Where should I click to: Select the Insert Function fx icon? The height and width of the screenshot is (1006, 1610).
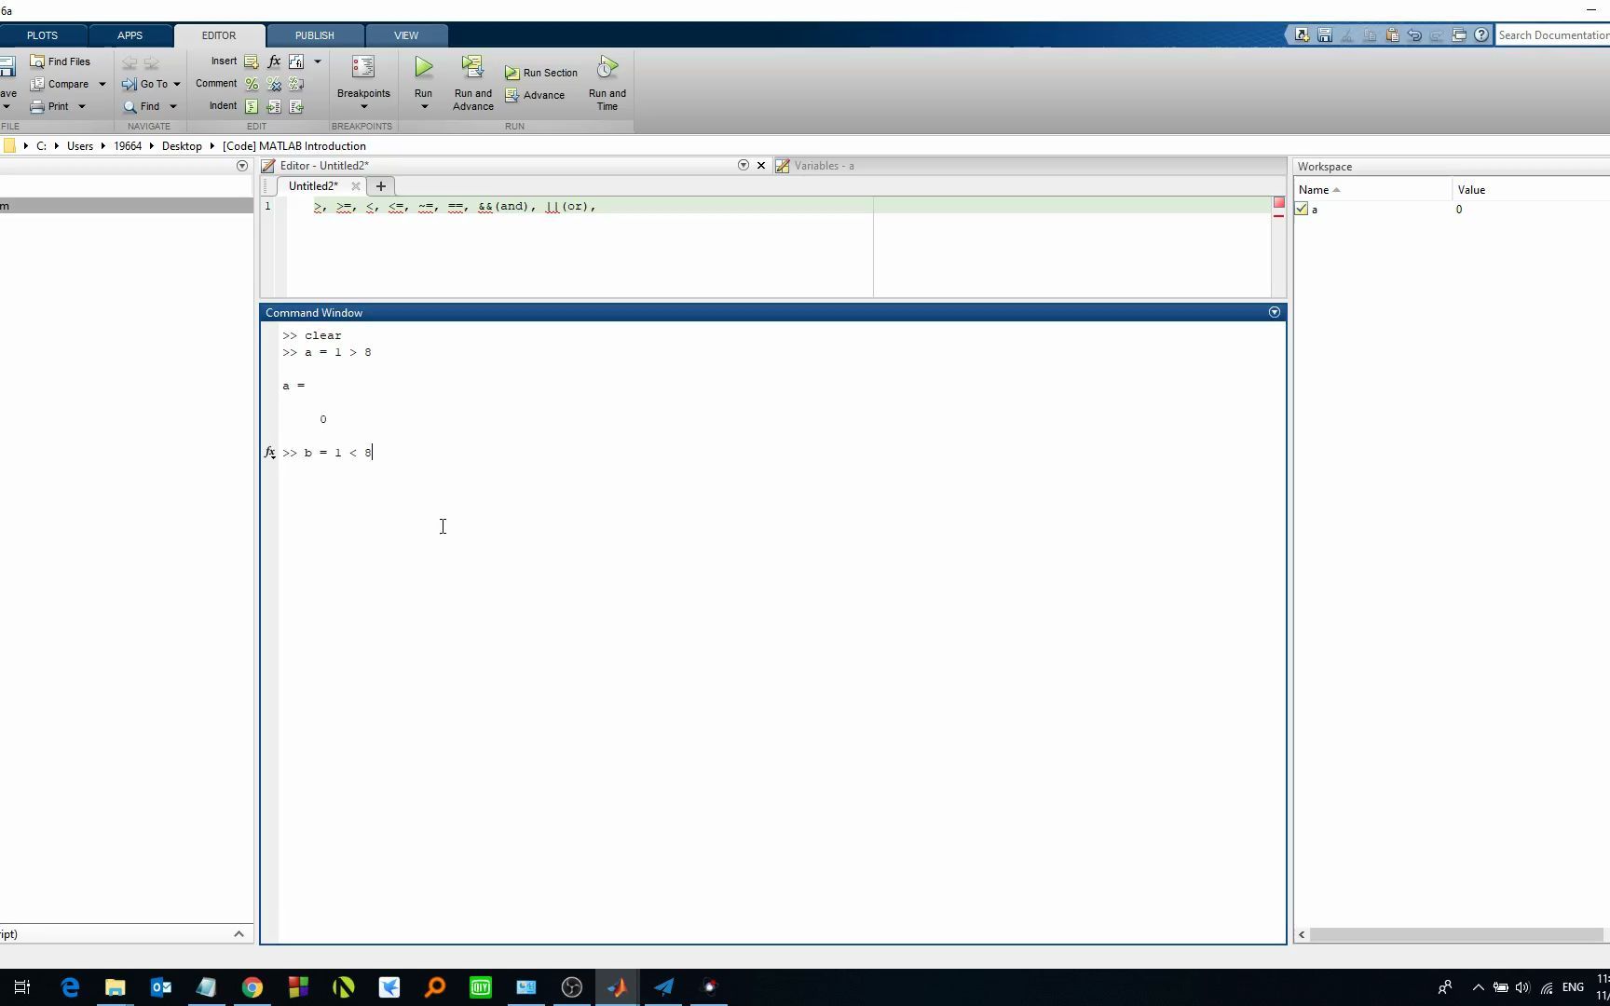click(274, 61)
